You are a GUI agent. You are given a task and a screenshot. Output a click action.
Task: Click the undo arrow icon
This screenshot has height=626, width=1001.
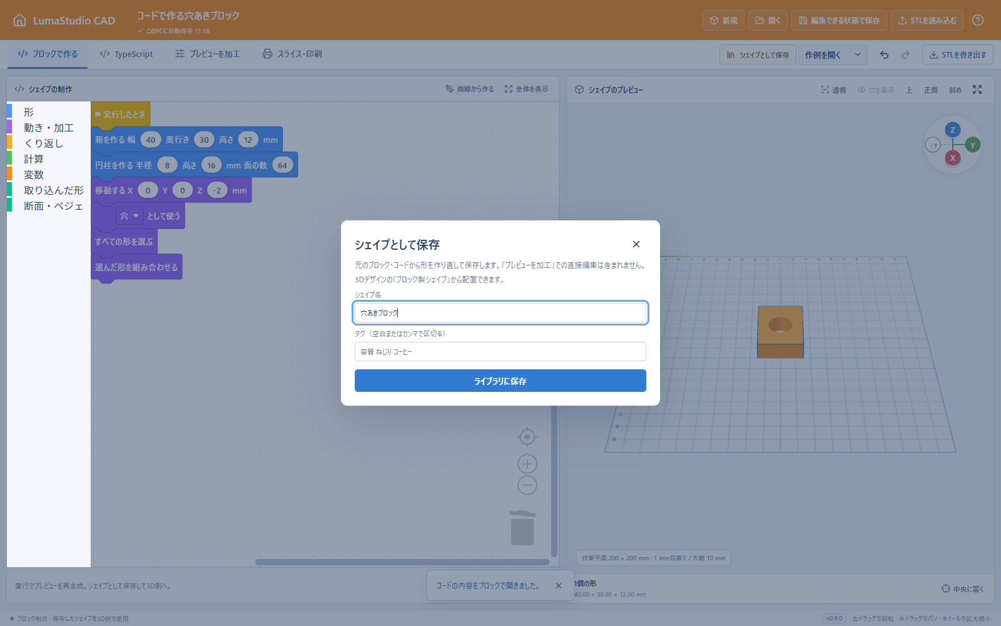coord(884,54)
